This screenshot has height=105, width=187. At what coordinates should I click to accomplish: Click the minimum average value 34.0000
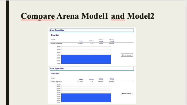pos(101,82)
